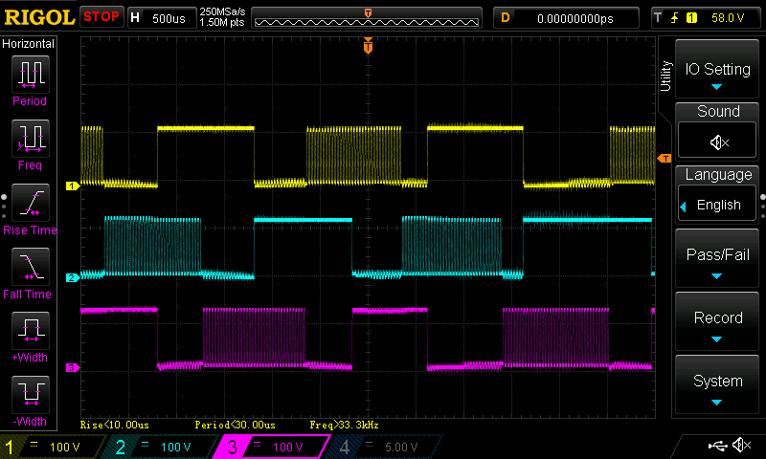Click the Language English left arrow
The height and width of the screenshot is (459, 766).
pyautogui.click(x=684, y=207)
